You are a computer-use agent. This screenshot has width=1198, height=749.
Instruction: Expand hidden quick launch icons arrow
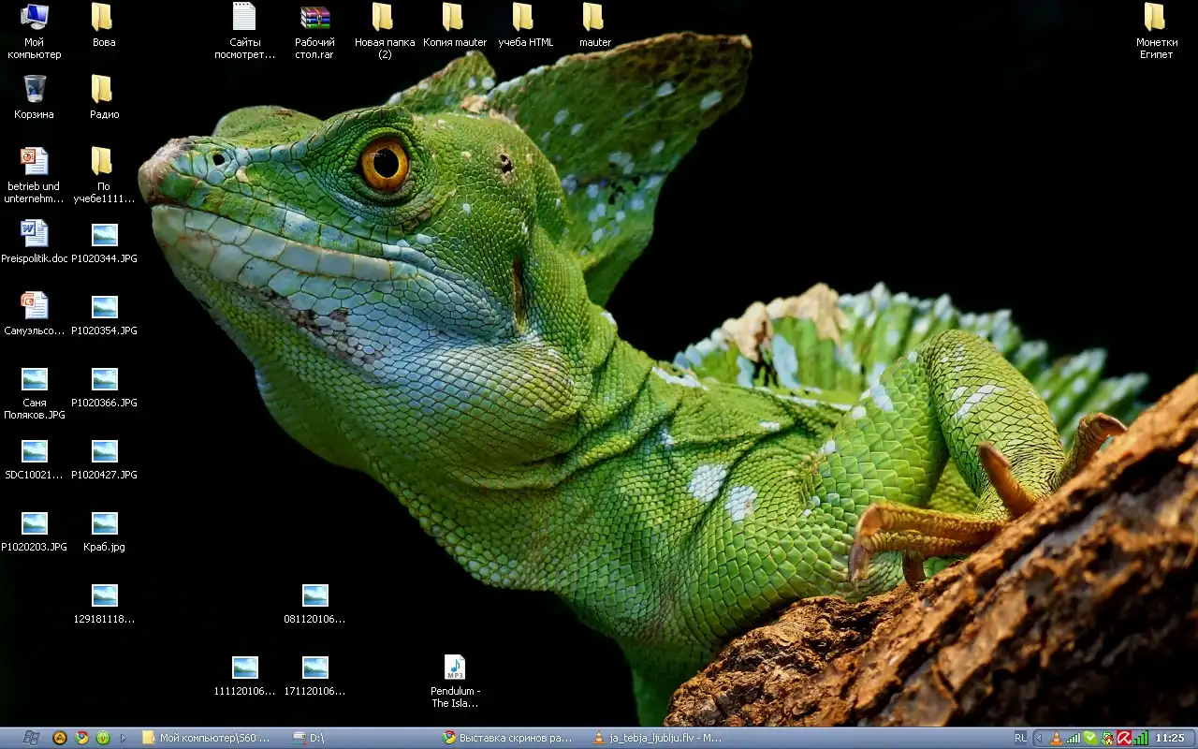pos(124,738)
